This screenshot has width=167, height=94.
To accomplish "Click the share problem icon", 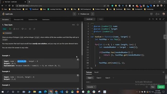I will pos(34,29).
